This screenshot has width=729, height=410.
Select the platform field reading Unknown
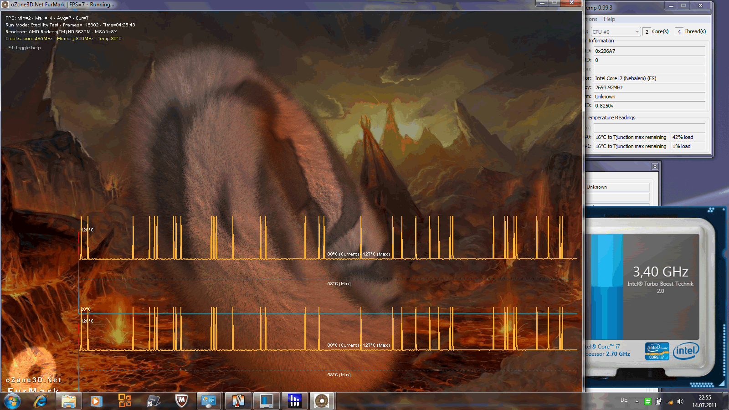(x=649, y=97)
